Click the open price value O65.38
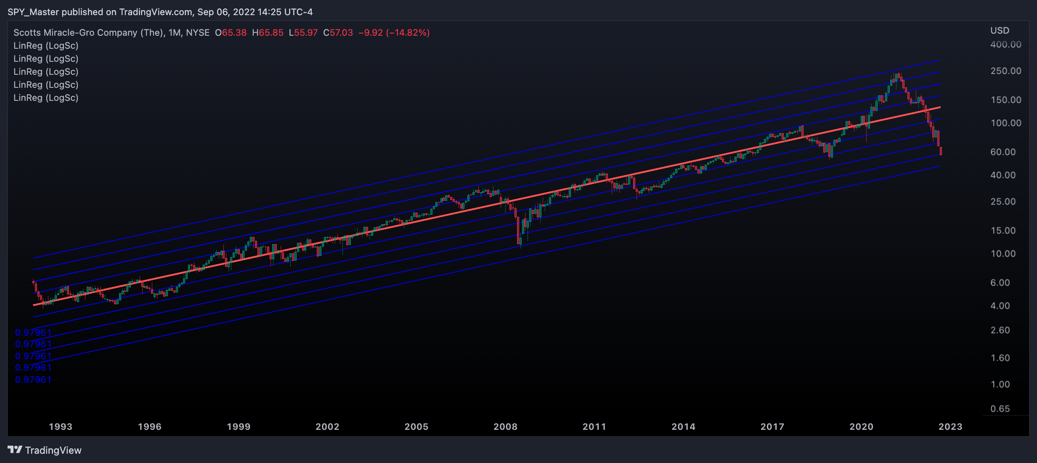Image resolution: width=1037 pixels, height=463 pixels. click(x=231, y=33)
